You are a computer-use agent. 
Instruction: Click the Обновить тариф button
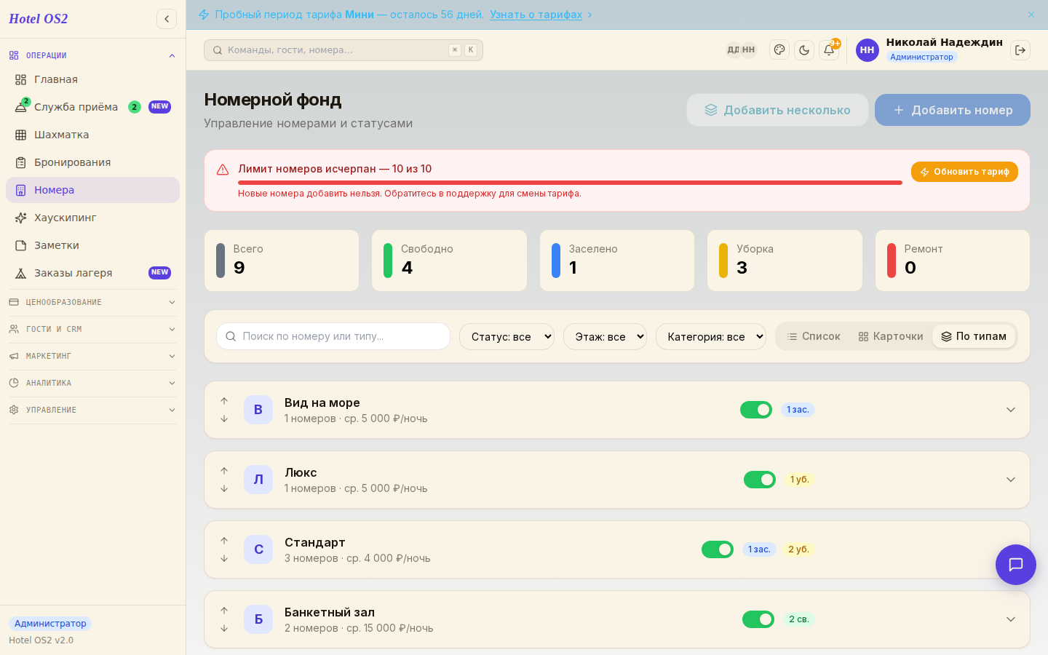pyautogui.click(x=964, y=172)
